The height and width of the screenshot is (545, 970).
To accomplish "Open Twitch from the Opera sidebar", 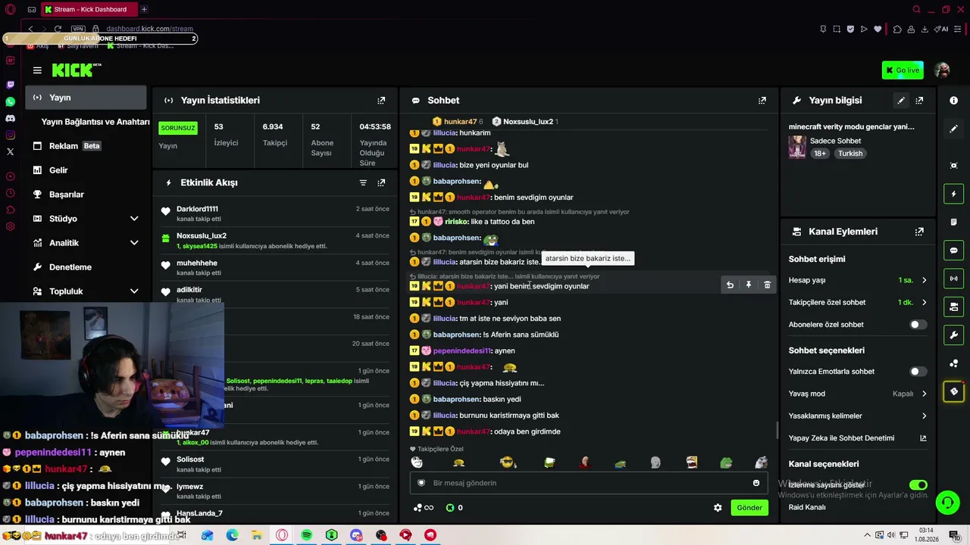I will pyautogui.click(x=10, y=85).
